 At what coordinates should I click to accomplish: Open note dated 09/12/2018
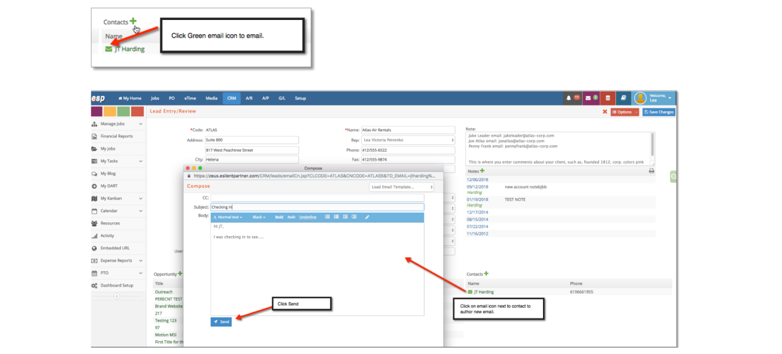point(477,187)
